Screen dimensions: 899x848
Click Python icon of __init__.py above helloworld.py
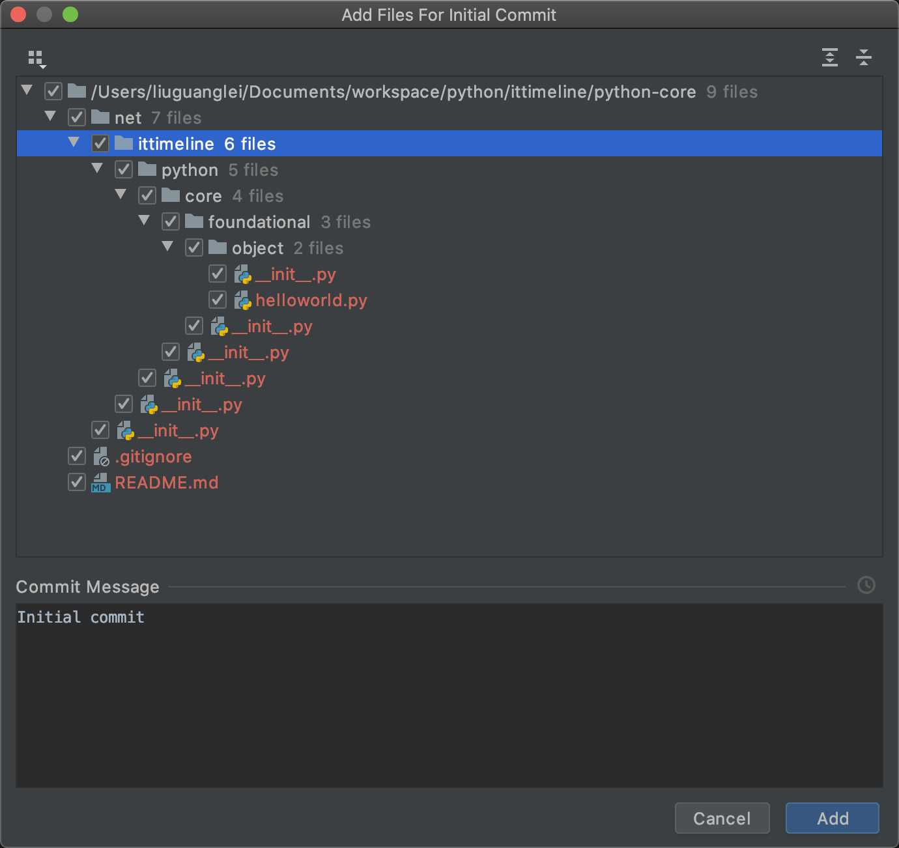[242, 274]
